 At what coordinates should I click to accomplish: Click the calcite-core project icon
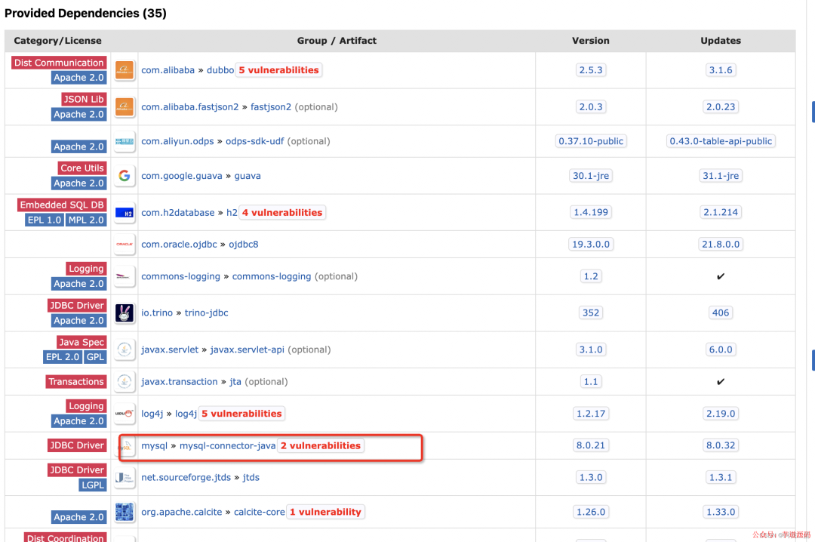(x=125, y=512)
